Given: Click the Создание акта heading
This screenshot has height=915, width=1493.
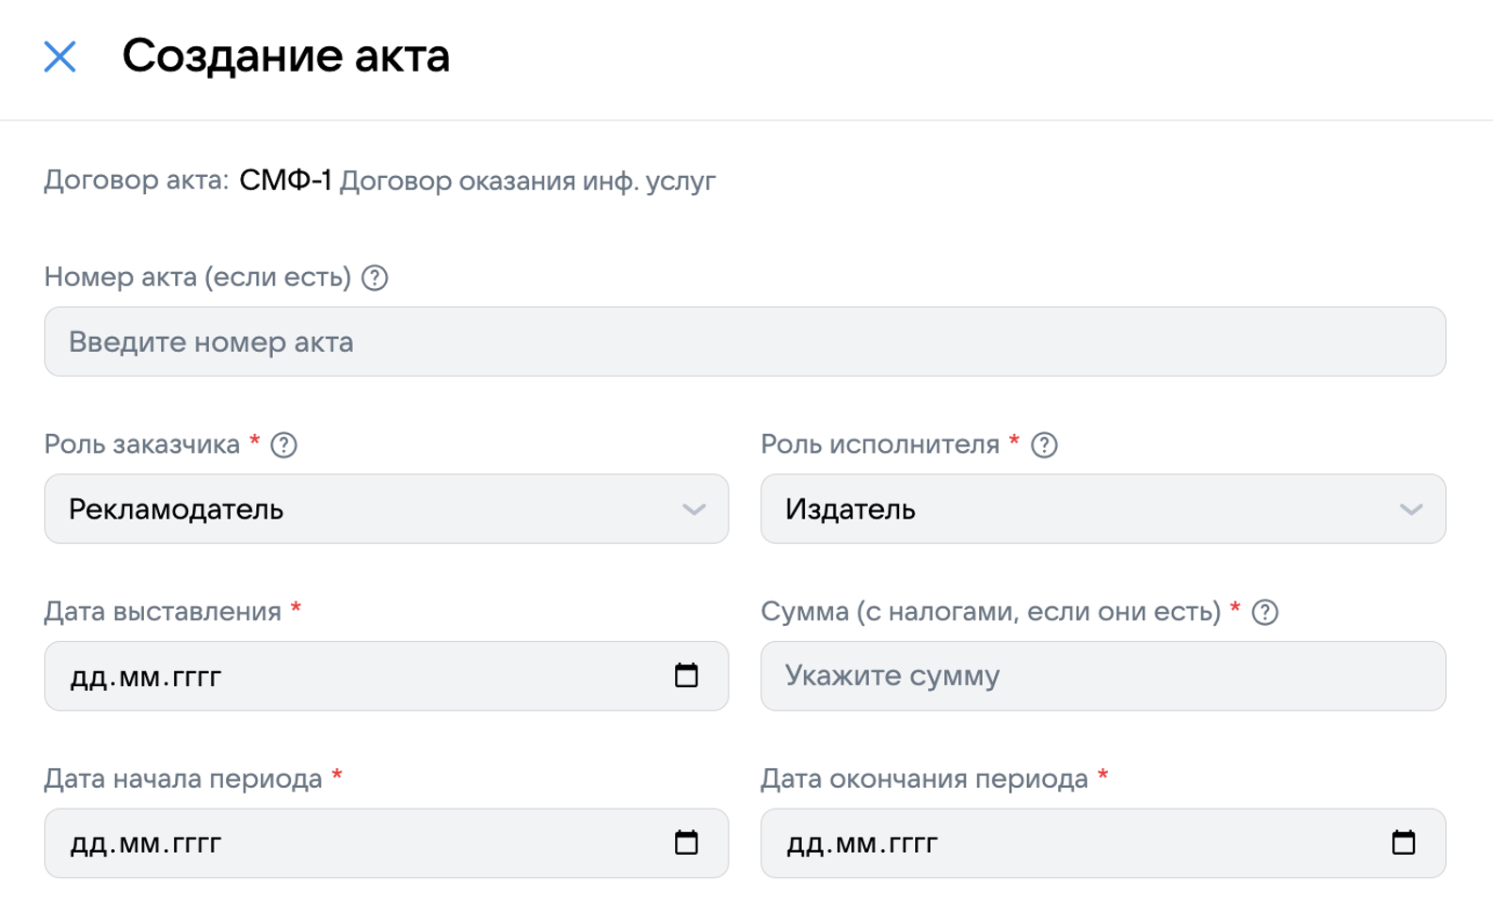Looking at the screenshot, I should (x=286, y=56).
